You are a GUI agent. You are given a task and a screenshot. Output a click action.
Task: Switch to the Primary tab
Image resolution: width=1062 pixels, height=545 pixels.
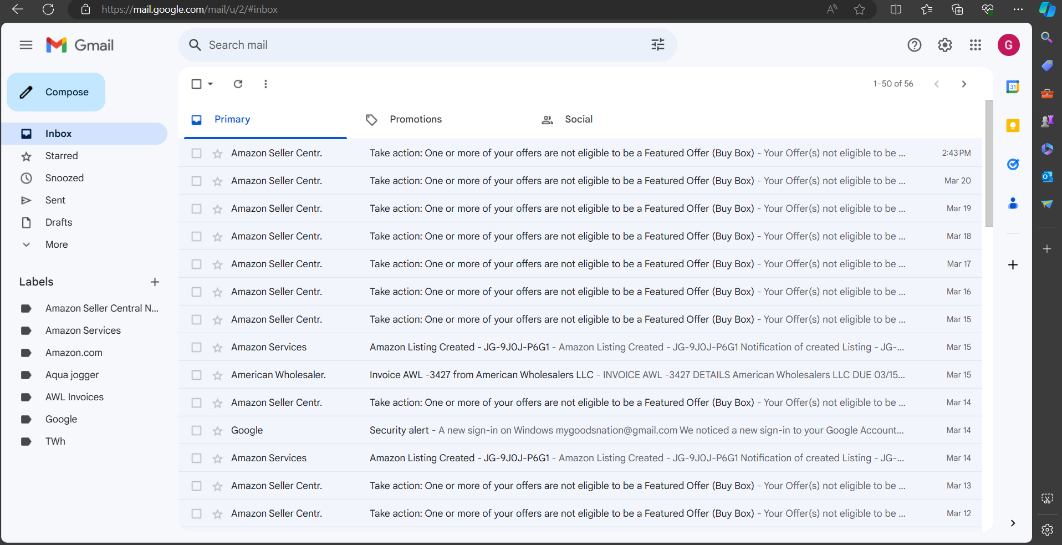265,119
